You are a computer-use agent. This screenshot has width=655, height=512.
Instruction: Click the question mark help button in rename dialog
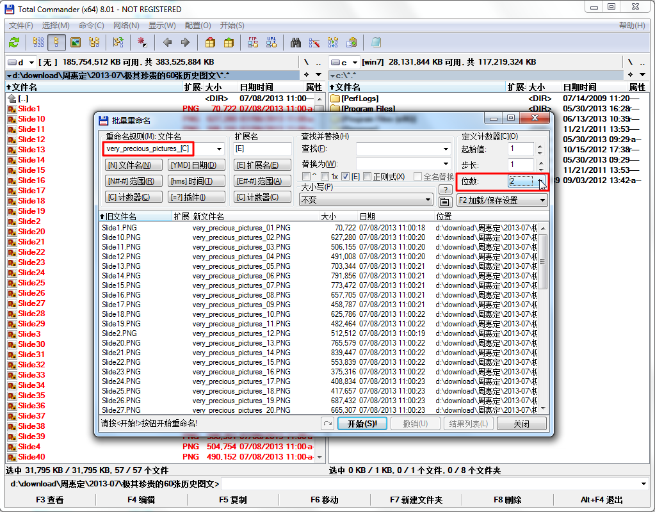pos(445,189)
